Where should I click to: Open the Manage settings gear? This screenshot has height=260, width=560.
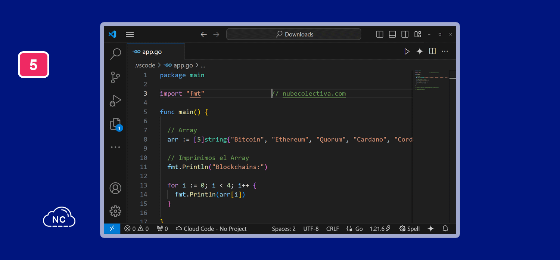(x=115, y=211)
